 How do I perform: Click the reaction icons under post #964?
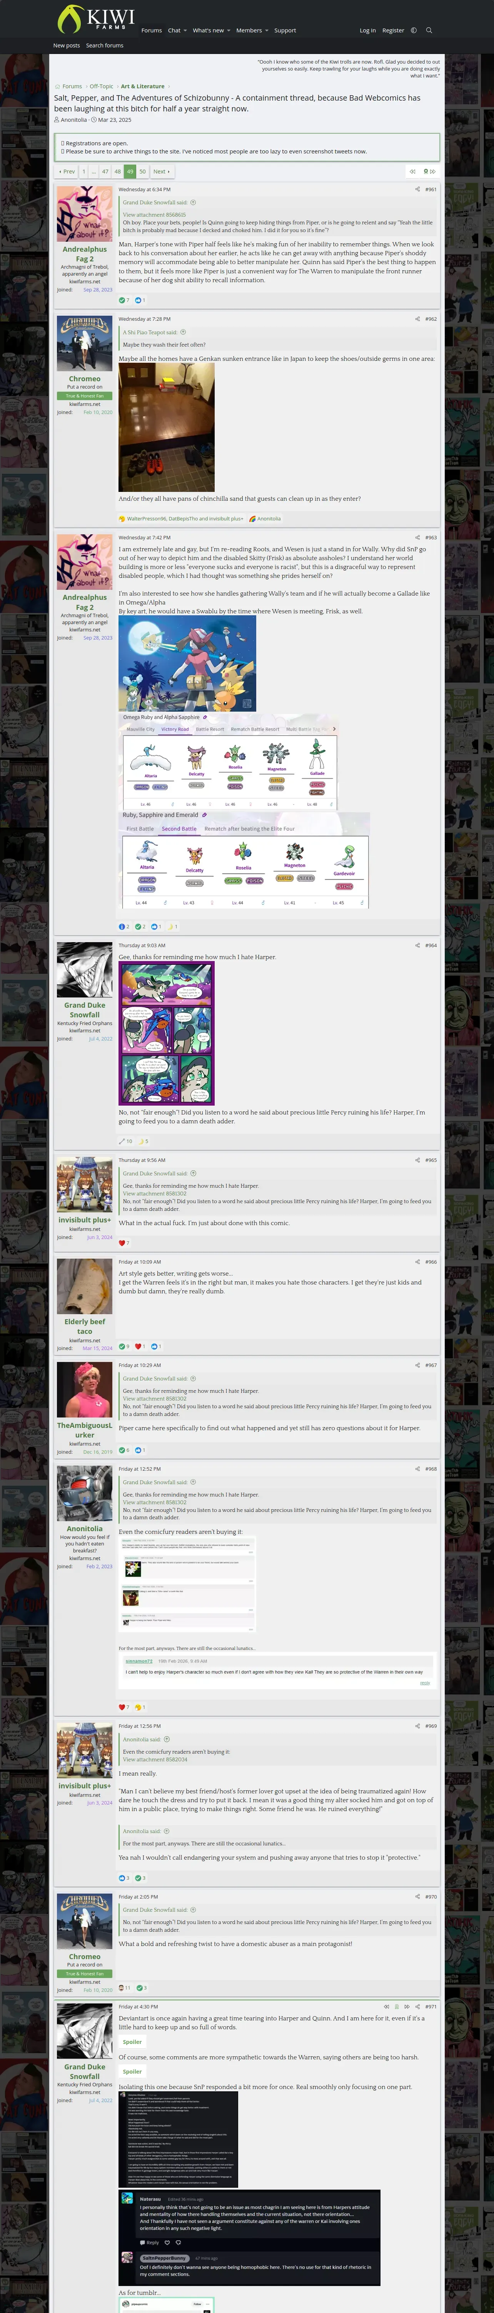(134, 1141)
